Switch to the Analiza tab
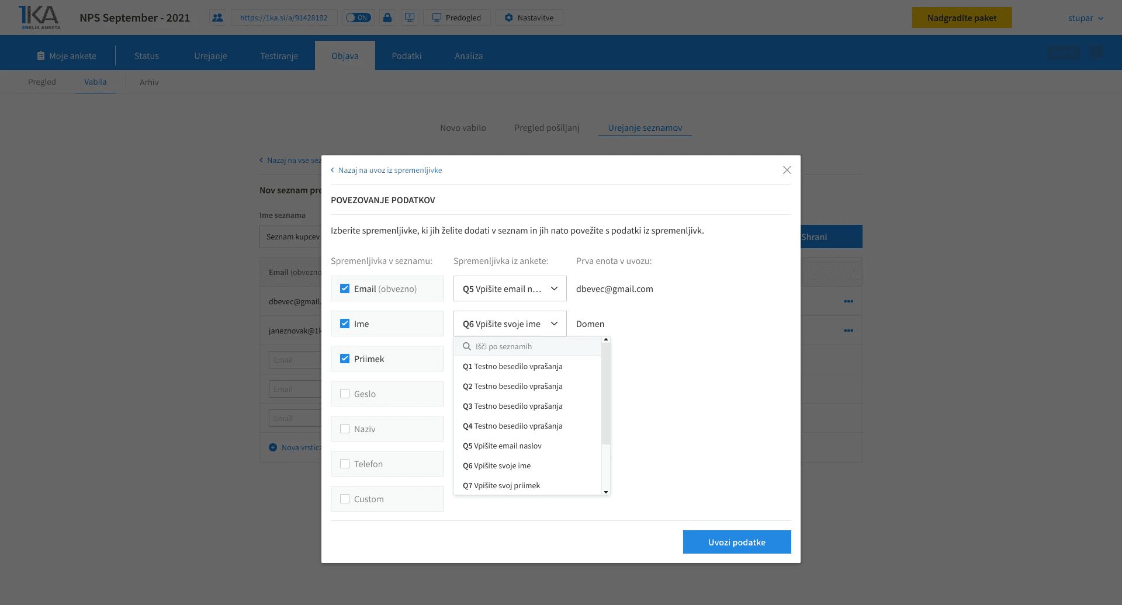Viewport: 1122px width, 605px height. 468,55
